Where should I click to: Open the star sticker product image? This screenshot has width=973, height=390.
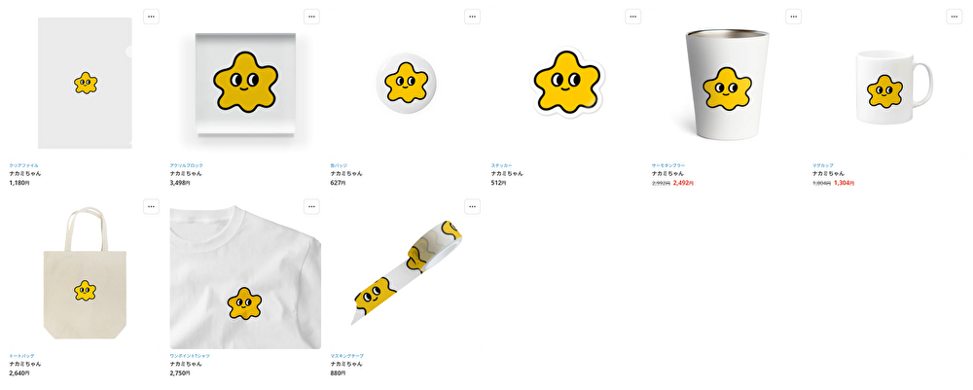pos(567,83)
